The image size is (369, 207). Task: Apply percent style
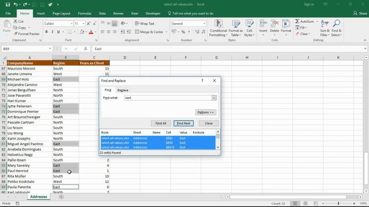(183, 32)
